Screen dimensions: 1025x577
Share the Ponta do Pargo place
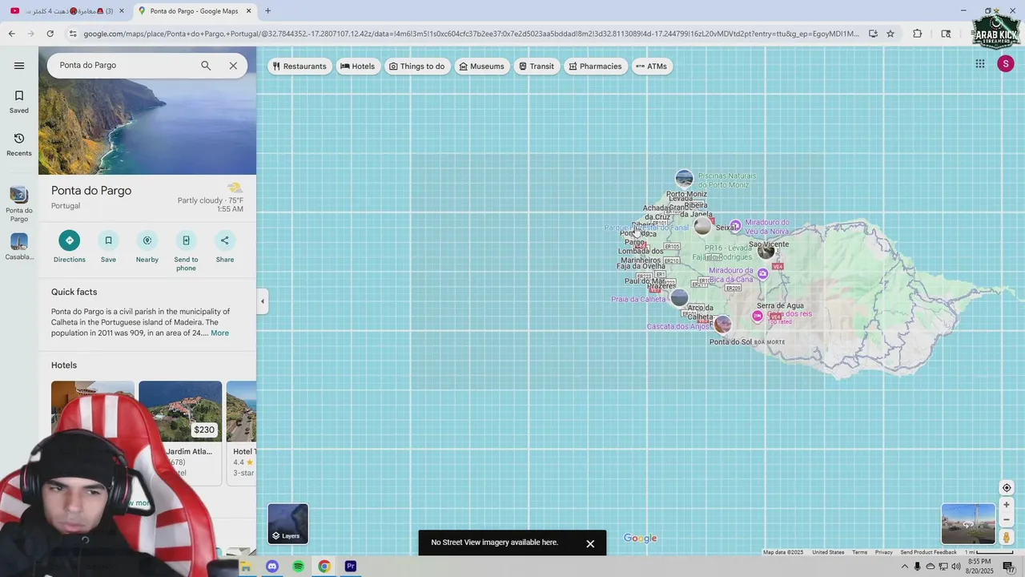pyautogui.click(x=225, y=247)
